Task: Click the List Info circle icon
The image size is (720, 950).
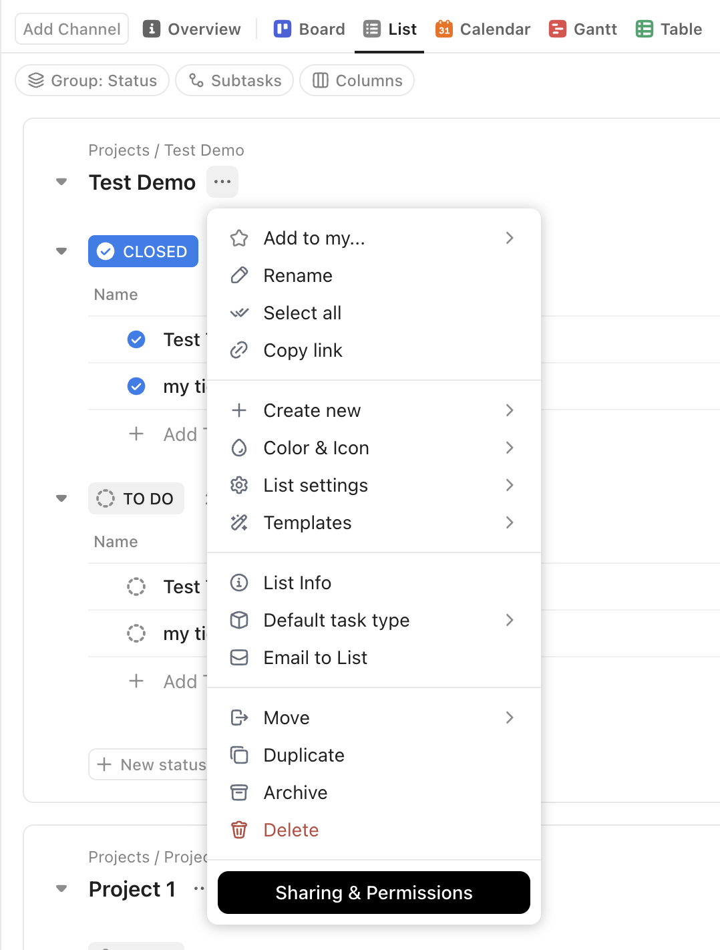Action: coord(239,583)
